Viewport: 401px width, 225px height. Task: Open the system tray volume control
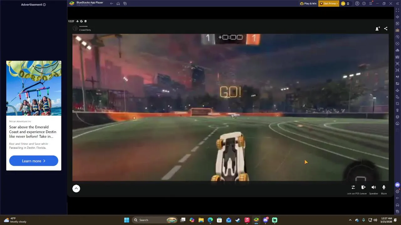pos(375,220)
